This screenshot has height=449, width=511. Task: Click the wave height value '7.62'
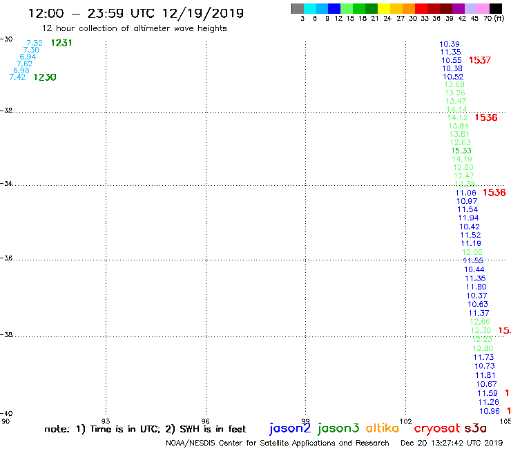point(24,64)
